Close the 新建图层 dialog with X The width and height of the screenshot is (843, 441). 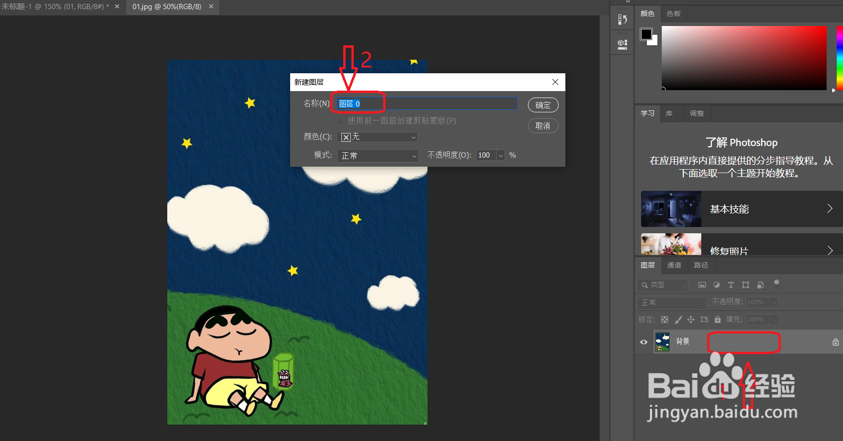click(555, 82)
